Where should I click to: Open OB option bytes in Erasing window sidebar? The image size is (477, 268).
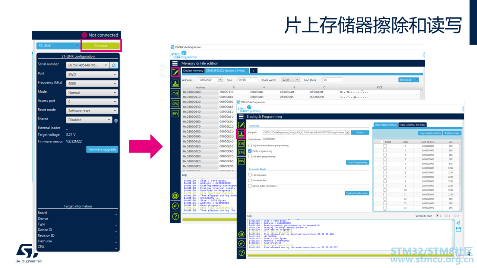241,143
